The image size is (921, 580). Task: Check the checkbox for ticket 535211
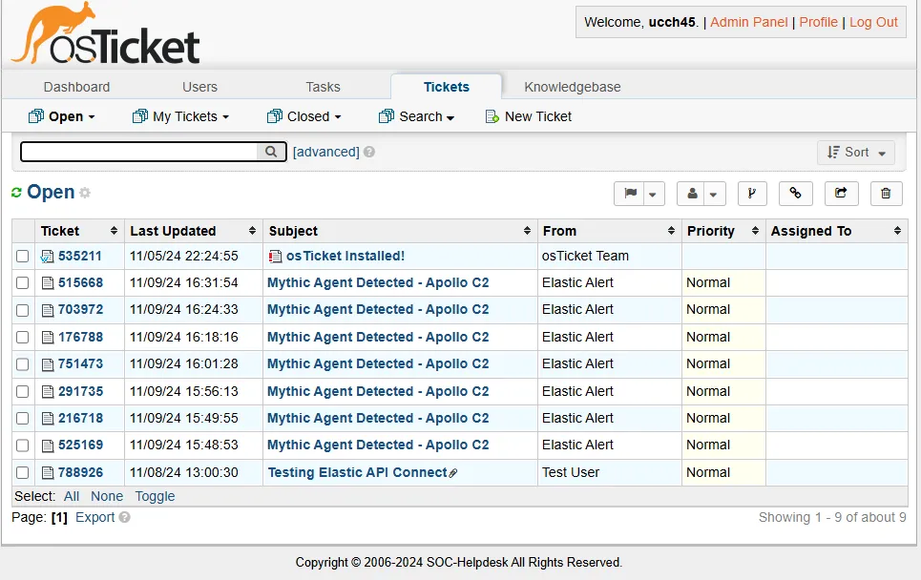[x=23, y=256]
